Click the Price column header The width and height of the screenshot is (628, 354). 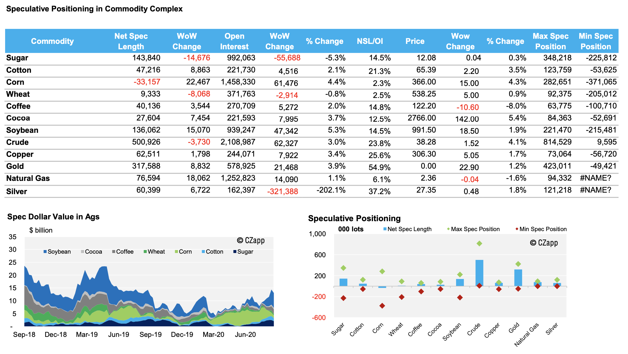click(x=415, y=41)
